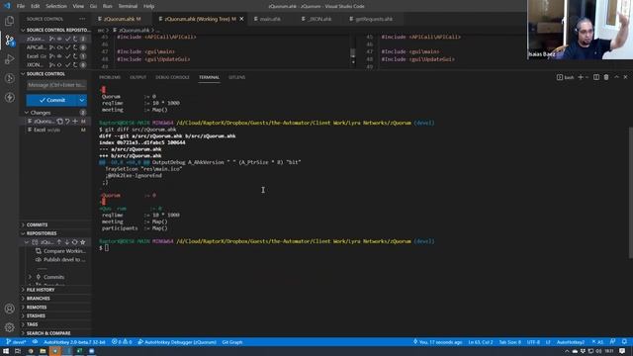Stage changes (+) on the zQuorum change row
The height and width of the screenshot is (356, 633).
[x=75, y=121]
